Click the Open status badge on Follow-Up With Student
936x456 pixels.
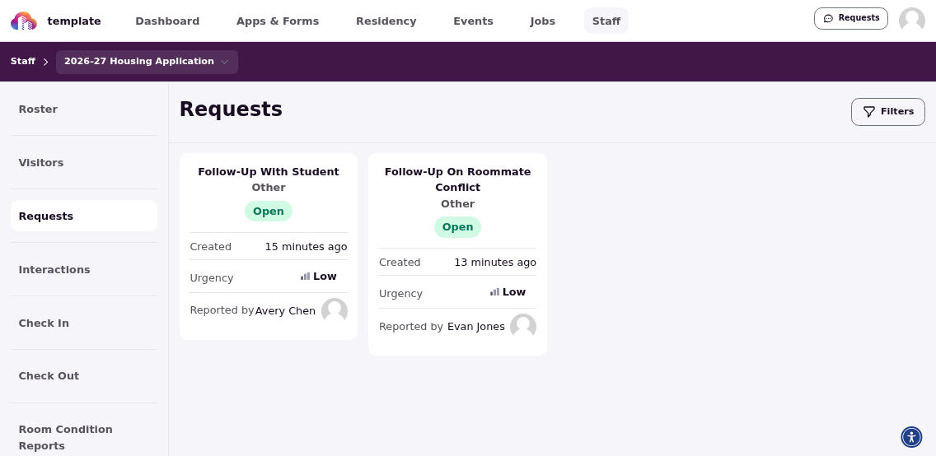coord(269,211)
